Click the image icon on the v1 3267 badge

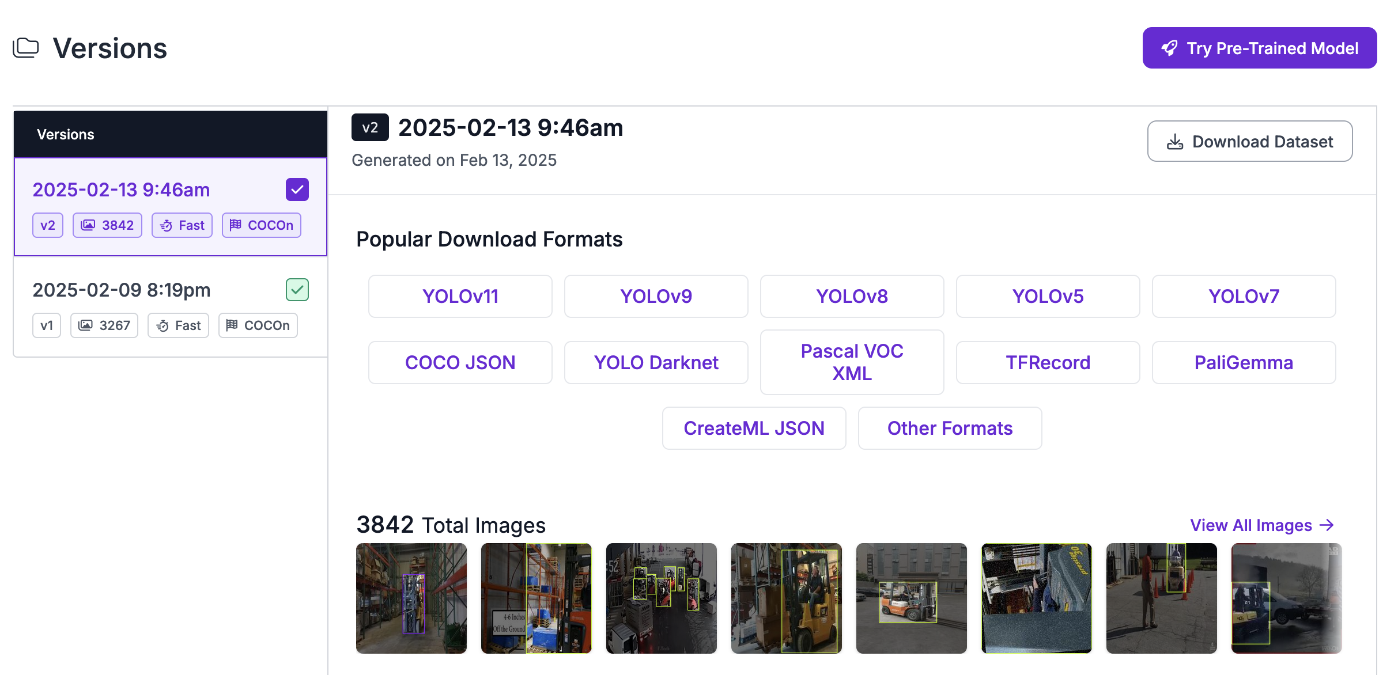click(x=85, y=325)
